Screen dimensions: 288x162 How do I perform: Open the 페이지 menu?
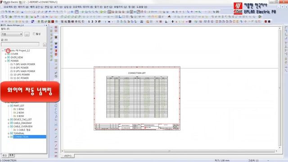23,7
